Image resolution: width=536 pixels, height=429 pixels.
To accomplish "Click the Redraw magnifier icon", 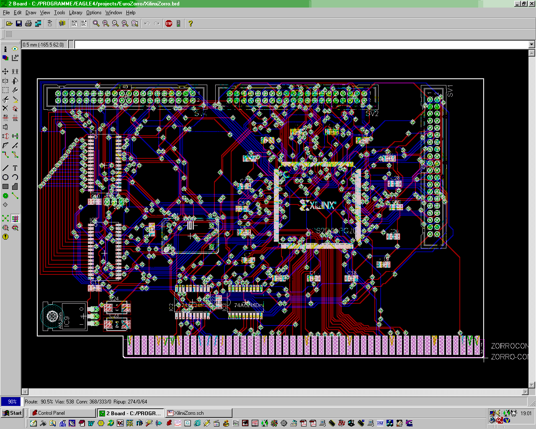I will (x=125, y=23).
